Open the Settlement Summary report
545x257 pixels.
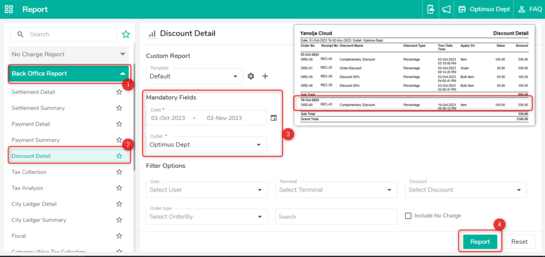38,108
